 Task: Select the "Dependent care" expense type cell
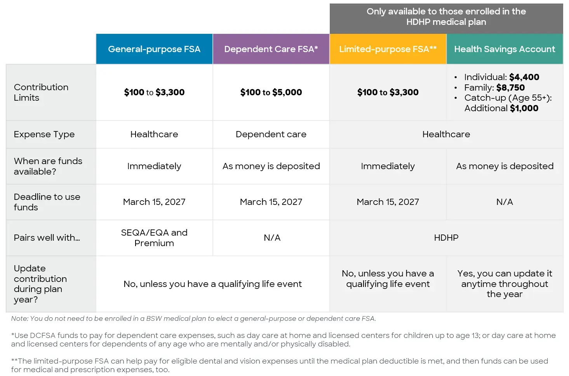point(271,134)
